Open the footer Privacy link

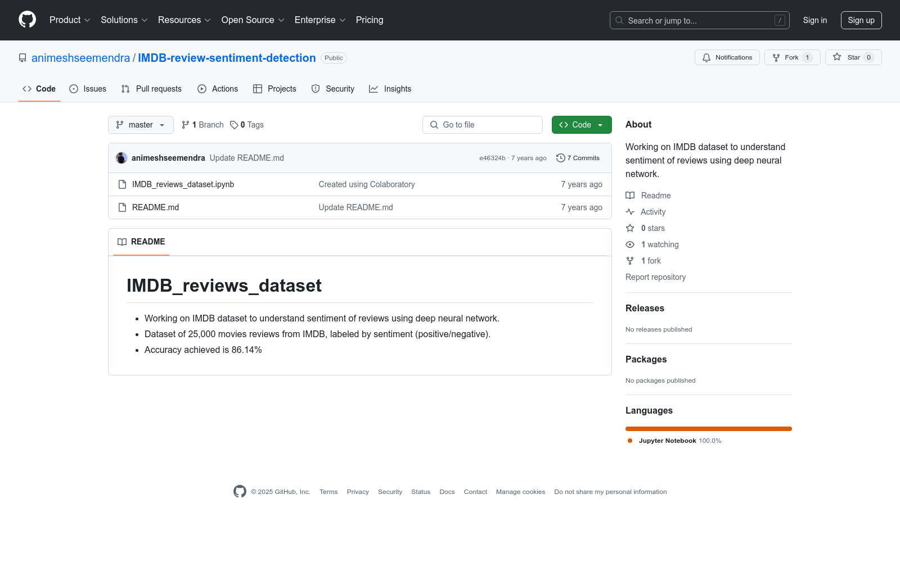click(x=358, y=492)
